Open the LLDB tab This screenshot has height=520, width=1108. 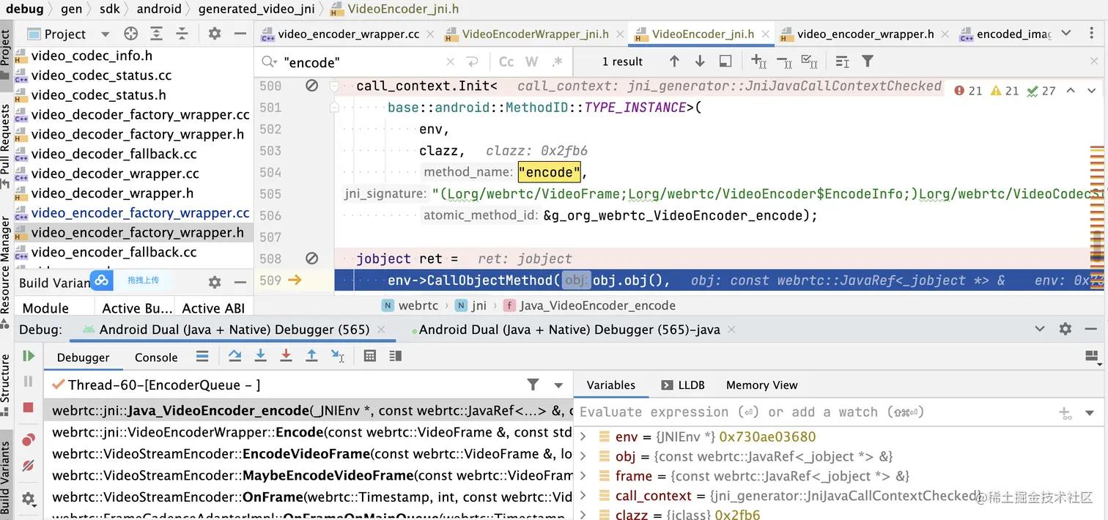[x=683, y=385]
